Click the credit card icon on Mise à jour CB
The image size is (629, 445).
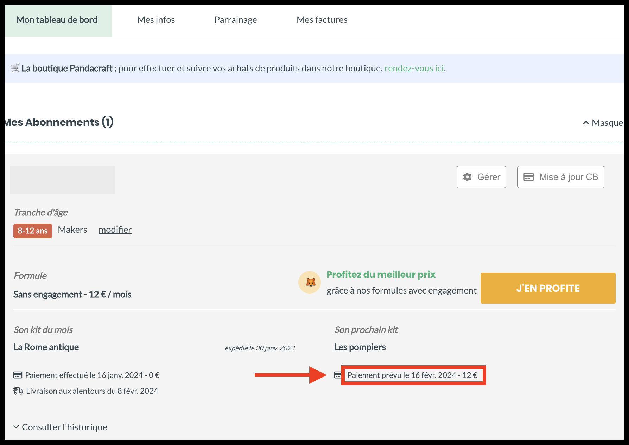tap(529, 177)
